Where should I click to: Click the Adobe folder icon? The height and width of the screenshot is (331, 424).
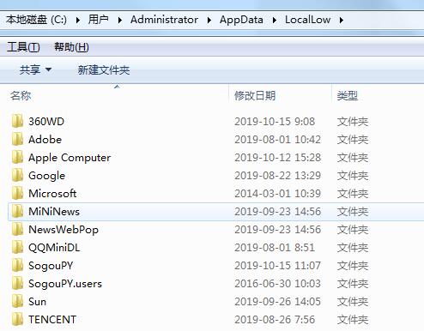[17, 139]
